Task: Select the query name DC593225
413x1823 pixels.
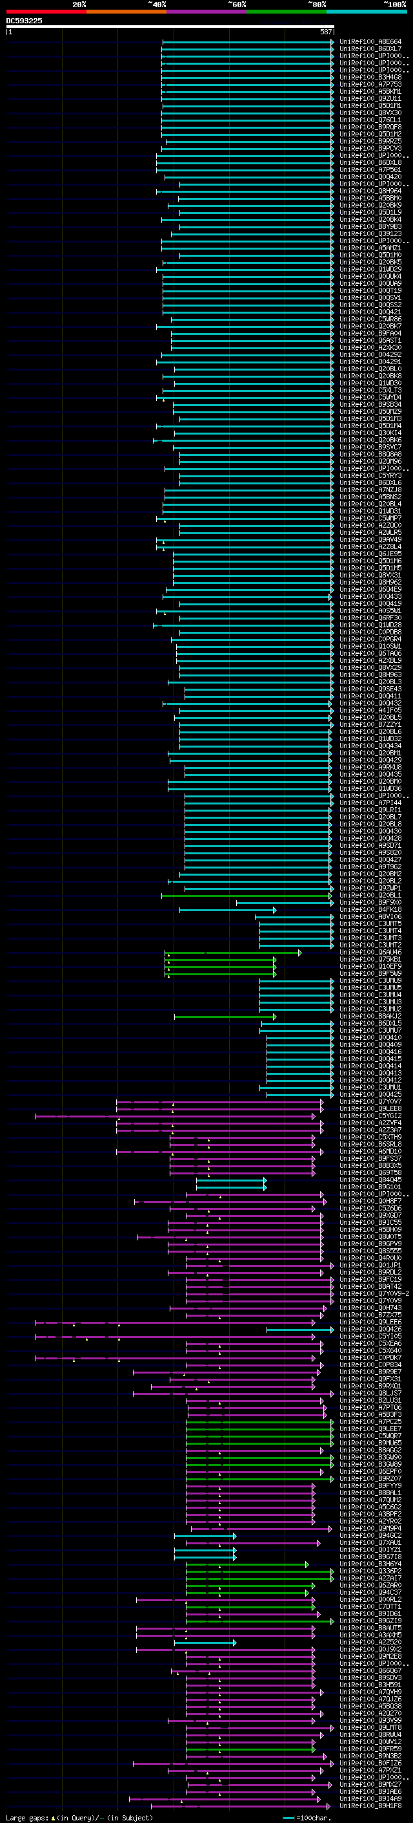Action: click(24, 21)
